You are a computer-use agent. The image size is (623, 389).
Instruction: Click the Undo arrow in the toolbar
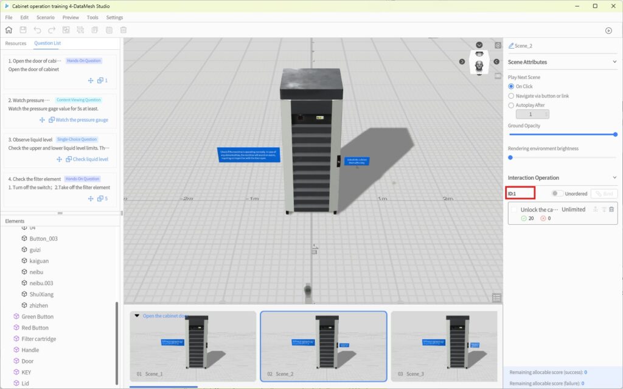coord(38,30)
